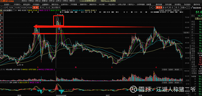Select the 日线 daily period
Viewport: 202px width, 96px height.
coord(35,7)
